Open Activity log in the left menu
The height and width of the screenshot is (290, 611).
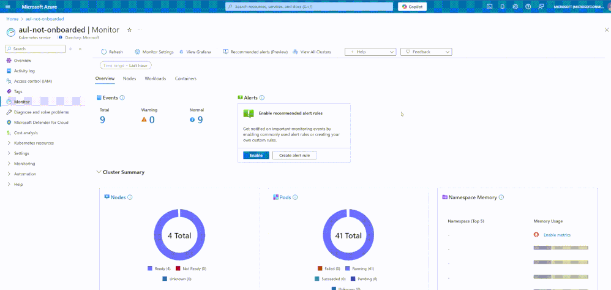tap(24, 71)
